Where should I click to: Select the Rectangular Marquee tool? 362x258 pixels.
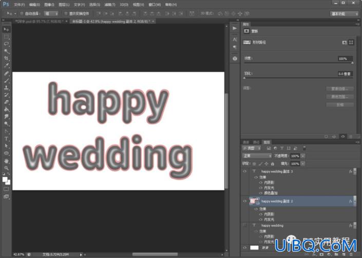pyautogui.click(x=6, y=36)
